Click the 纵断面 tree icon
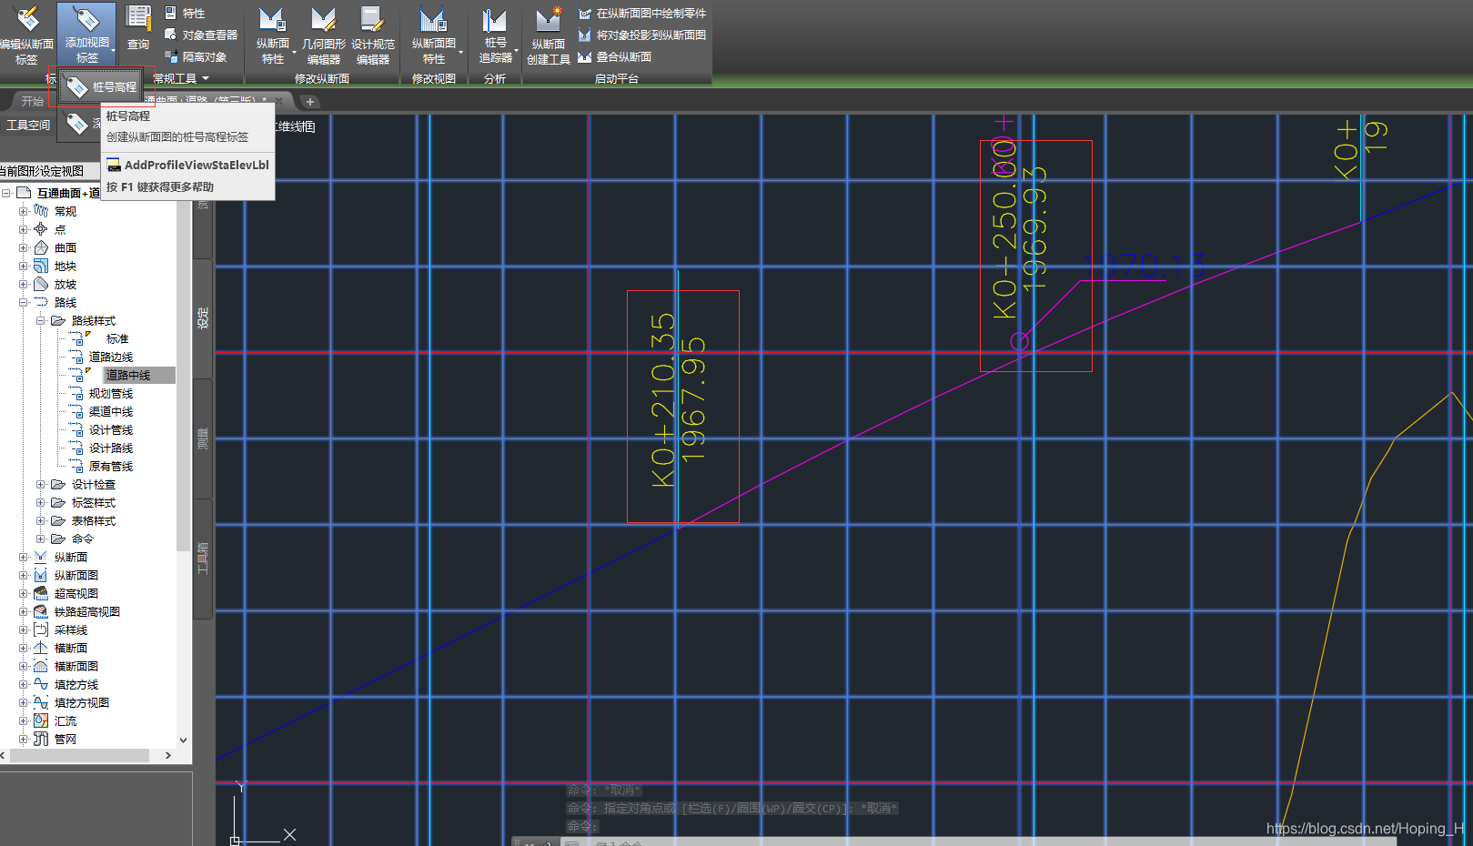This screenshot has height=846, width=1473. (x=41, y=557)
